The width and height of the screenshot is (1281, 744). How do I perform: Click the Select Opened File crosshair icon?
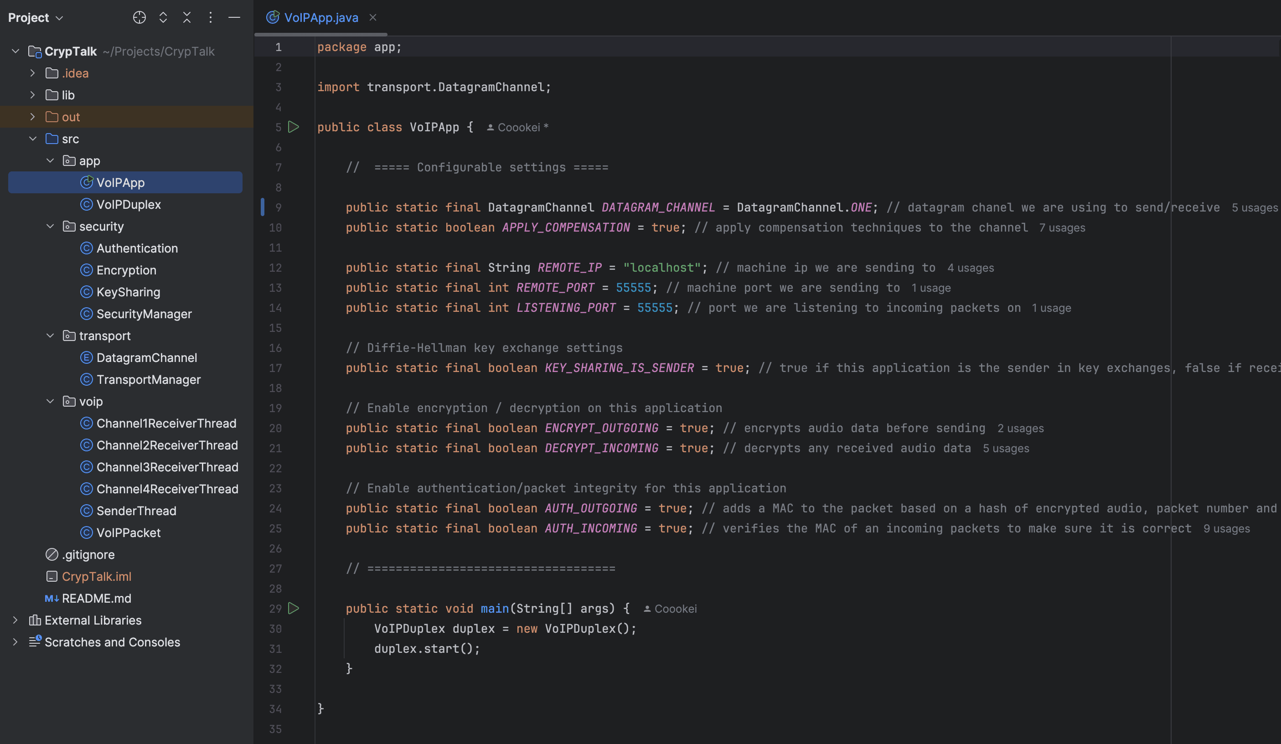point(139,18)
